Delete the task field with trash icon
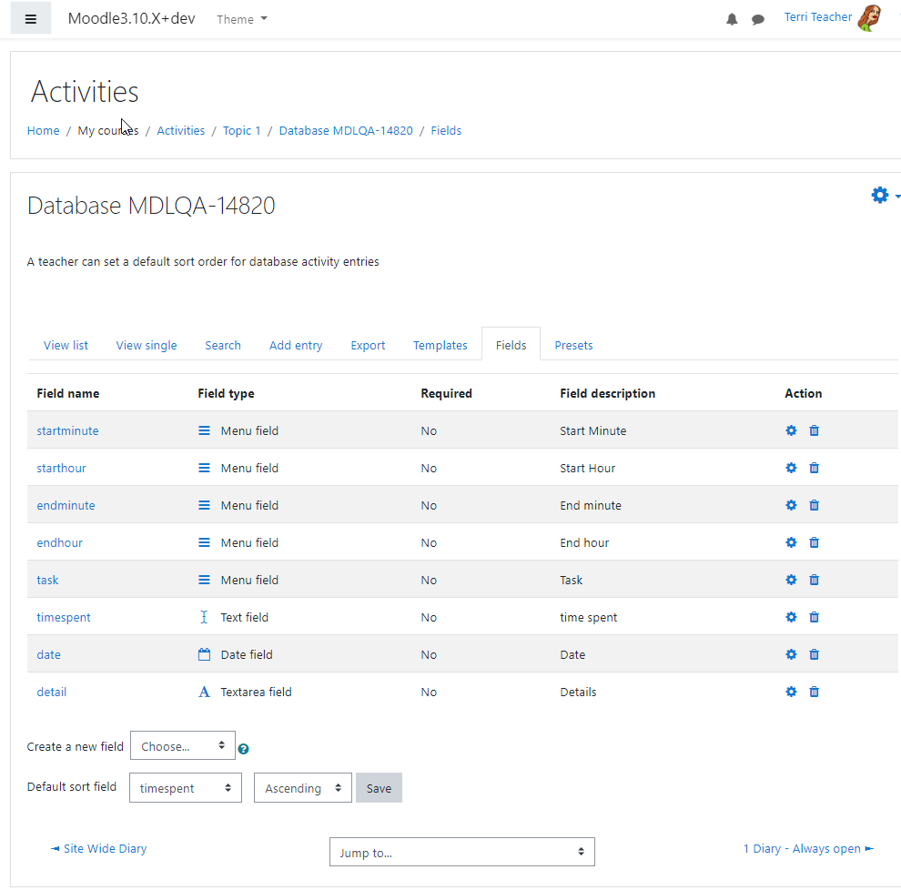This screenshot has width=901, height=890. pos(815,580)
